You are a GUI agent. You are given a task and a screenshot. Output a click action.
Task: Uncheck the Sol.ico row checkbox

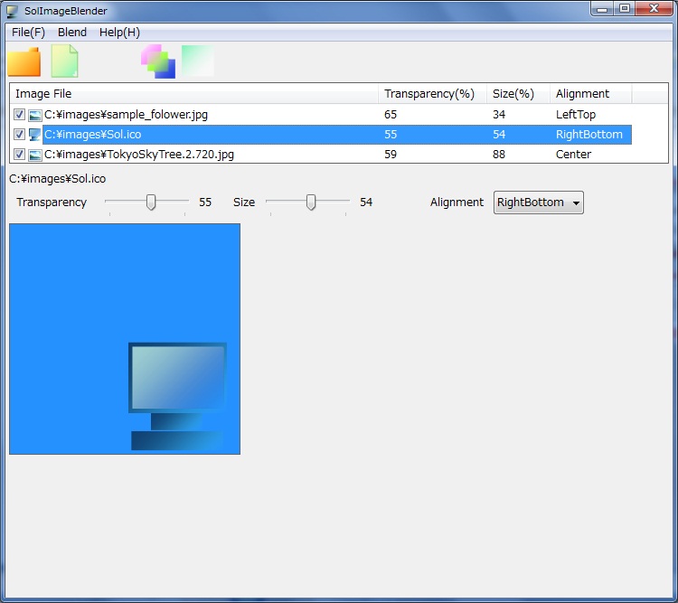[x=19, y=135]
